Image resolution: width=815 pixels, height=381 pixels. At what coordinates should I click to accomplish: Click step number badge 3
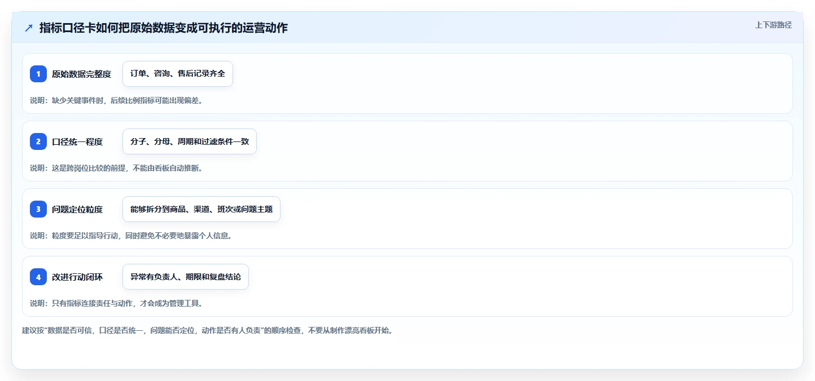pyautogui.click(x=38, y=209)
